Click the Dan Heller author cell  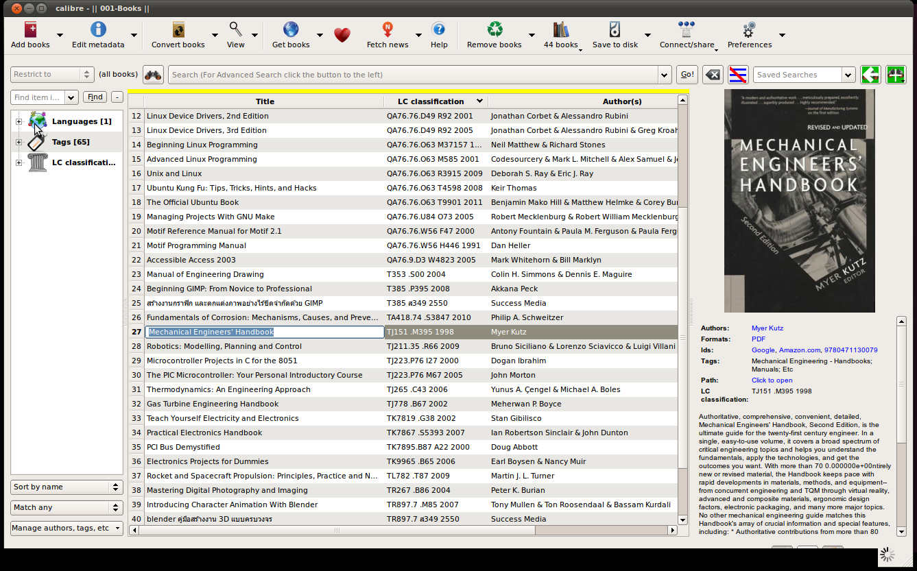582,245
